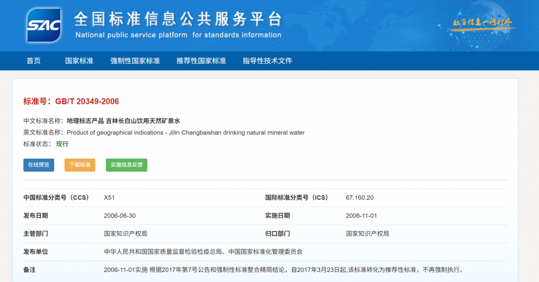The image size is (539, 282).
Task: Select the 强制性国家标准 menu item
Action: tap(135, 61)
